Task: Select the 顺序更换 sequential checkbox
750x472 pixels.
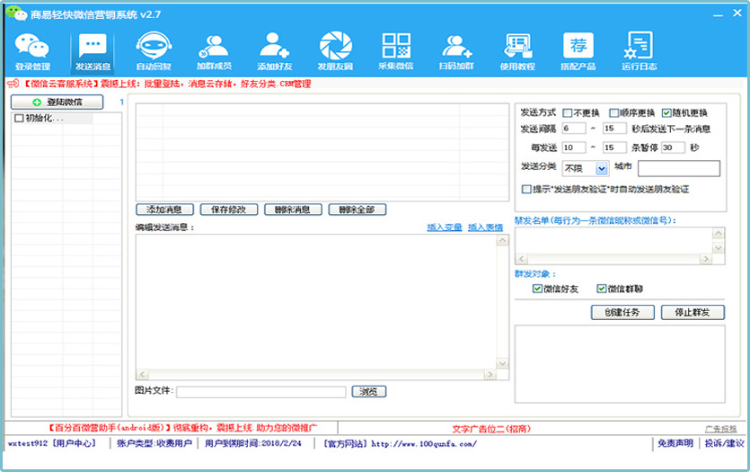Action: click(x=613, y=113)
